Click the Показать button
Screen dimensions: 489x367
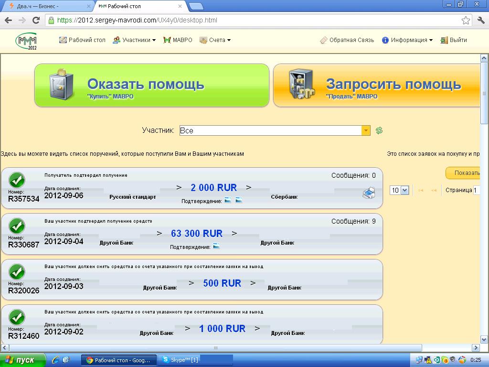click(463, 173)
